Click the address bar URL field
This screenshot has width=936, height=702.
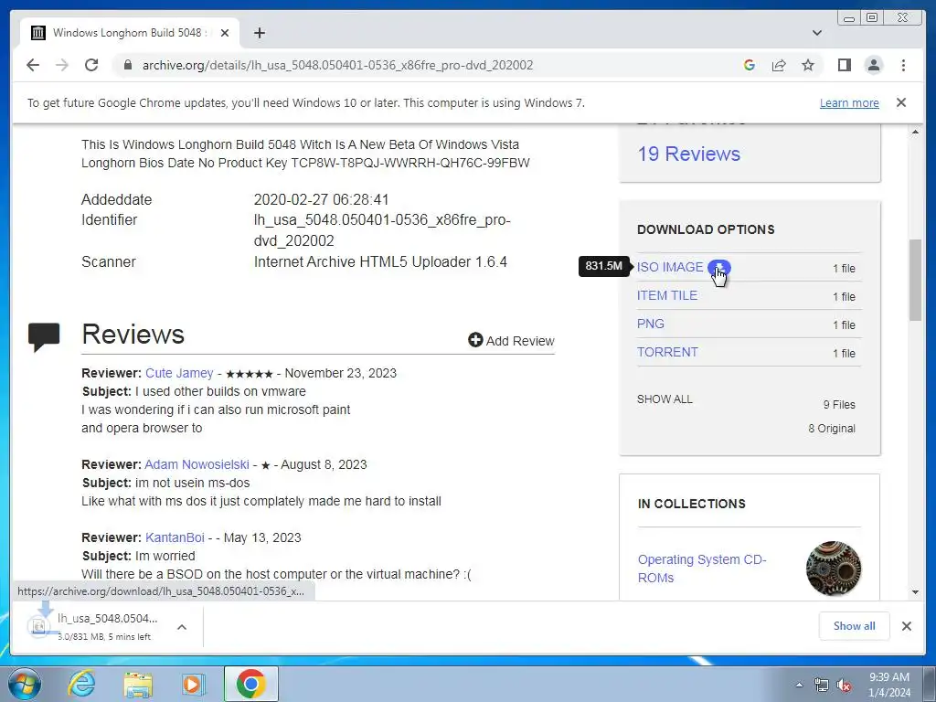pos(338,65)
